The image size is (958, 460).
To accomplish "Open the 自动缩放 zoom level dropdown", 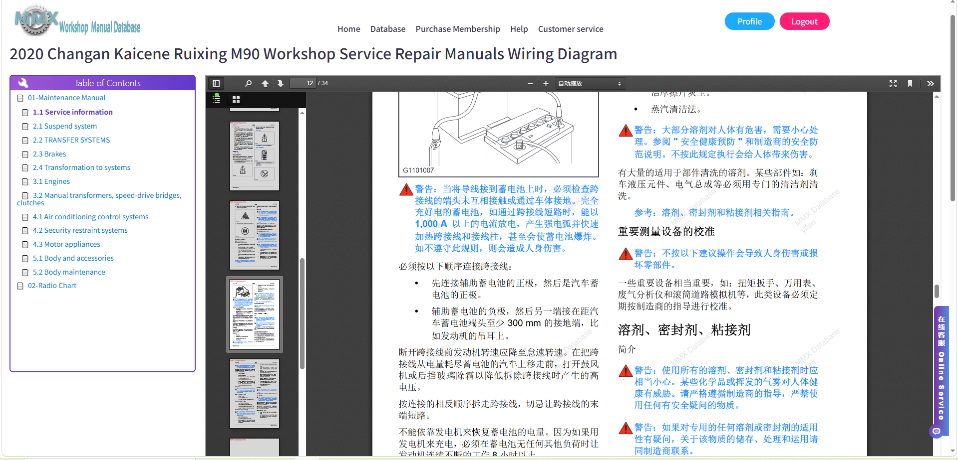I will [590, 84].
